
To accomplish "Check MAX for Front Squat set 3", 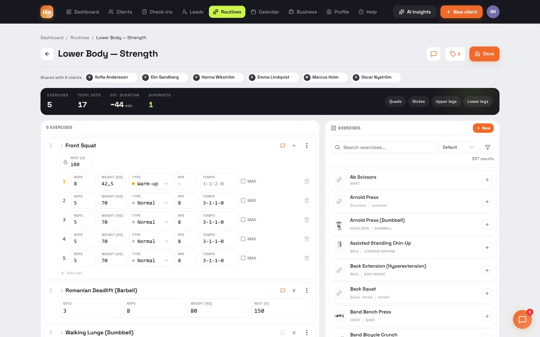I will [243, 220].
